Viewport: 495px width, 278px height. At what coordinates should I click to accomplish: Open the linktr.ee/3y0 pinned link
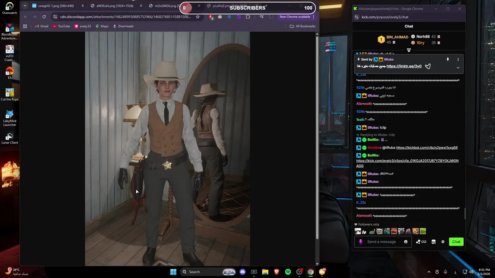pyautogui.click(x=404, y=66)
